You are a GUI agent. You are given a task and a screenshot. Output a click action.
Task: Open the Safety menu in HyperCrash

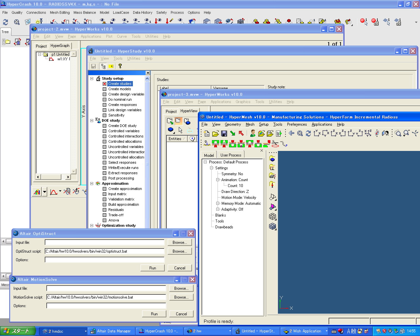pos(161,12)
